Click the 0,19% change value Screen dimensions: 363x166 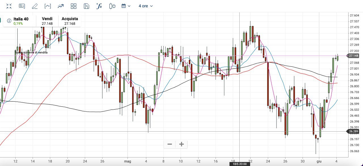coord(18,24)
